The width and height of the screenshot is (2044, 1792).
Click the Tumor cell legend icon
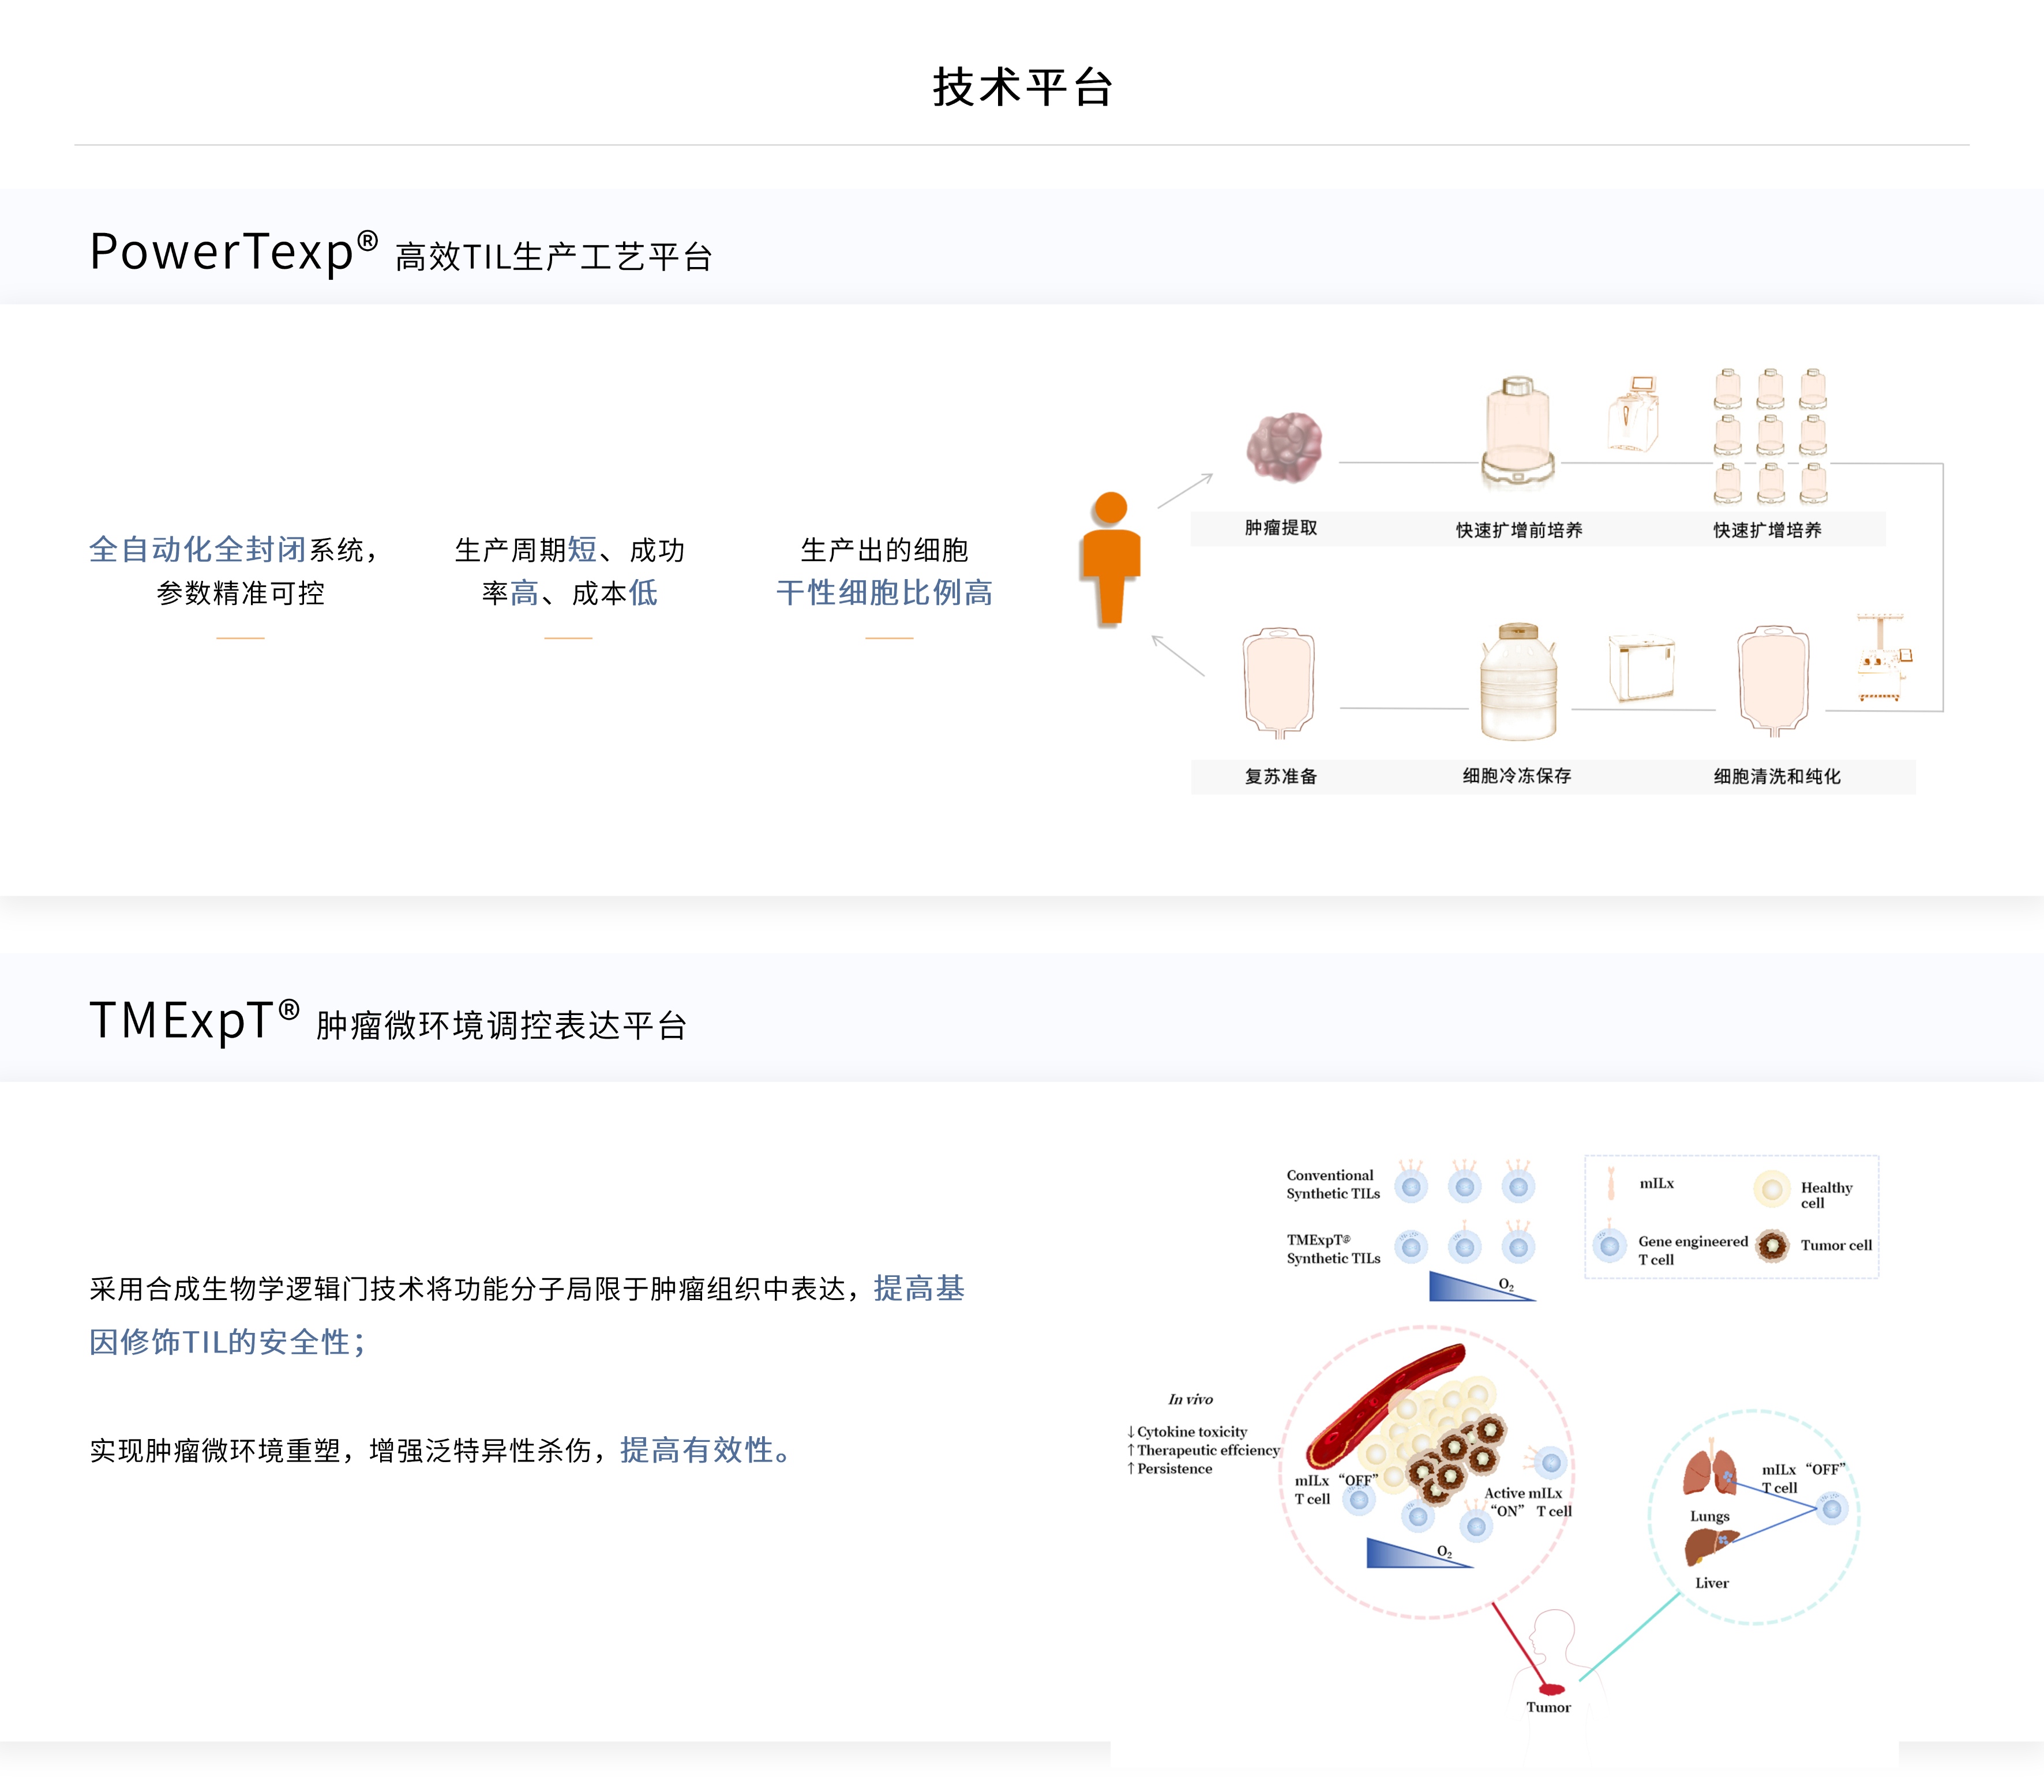click(1773, 1245)
